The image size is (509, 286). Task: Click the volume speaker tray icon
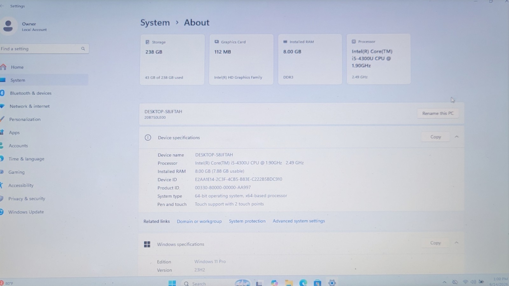473,282
